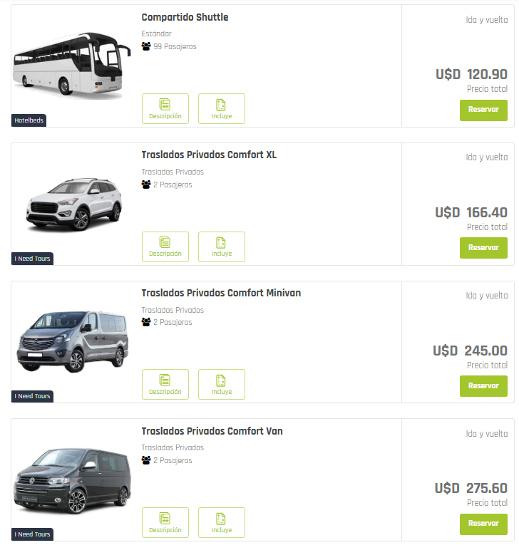Click the black van image

point(72,479)
